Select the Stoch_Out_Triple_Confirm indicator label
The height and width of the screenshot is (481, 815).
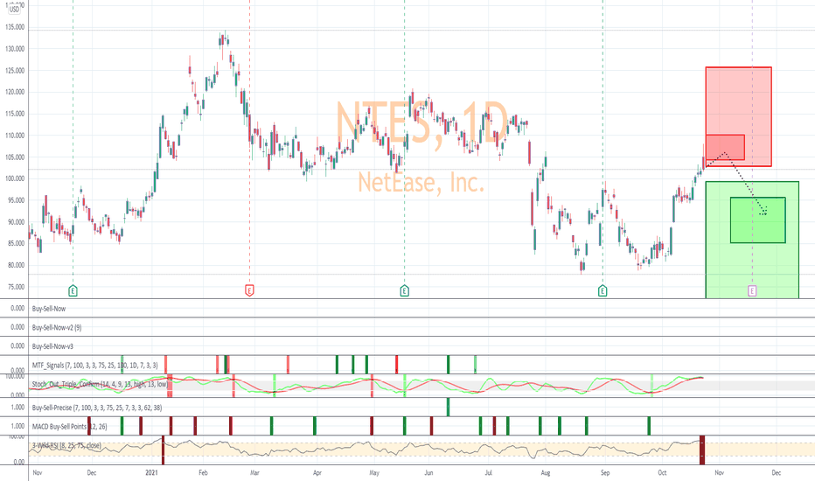click(x=100, y=384)
